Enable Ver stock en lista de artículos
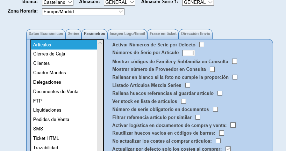Screen dimensions: 286x151 184,101
